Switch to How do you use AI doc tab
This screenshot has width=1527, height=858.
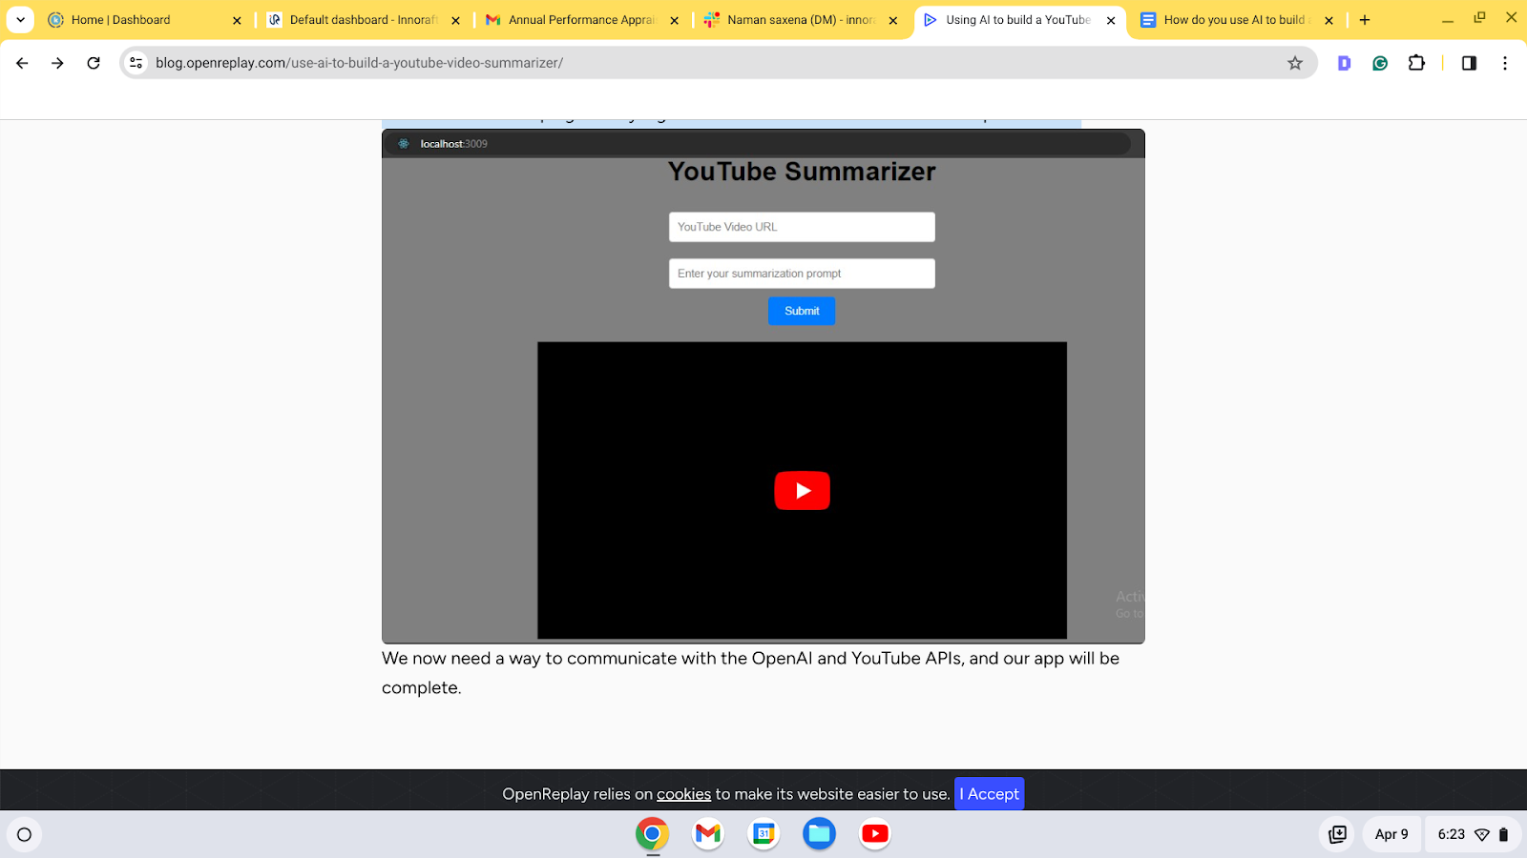tap(1236, 19)
